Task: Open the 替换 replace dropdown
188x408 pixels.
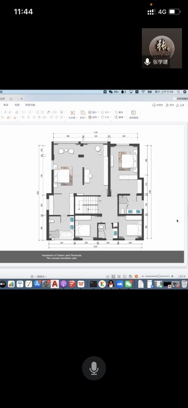Action: (x=120, y=117)
